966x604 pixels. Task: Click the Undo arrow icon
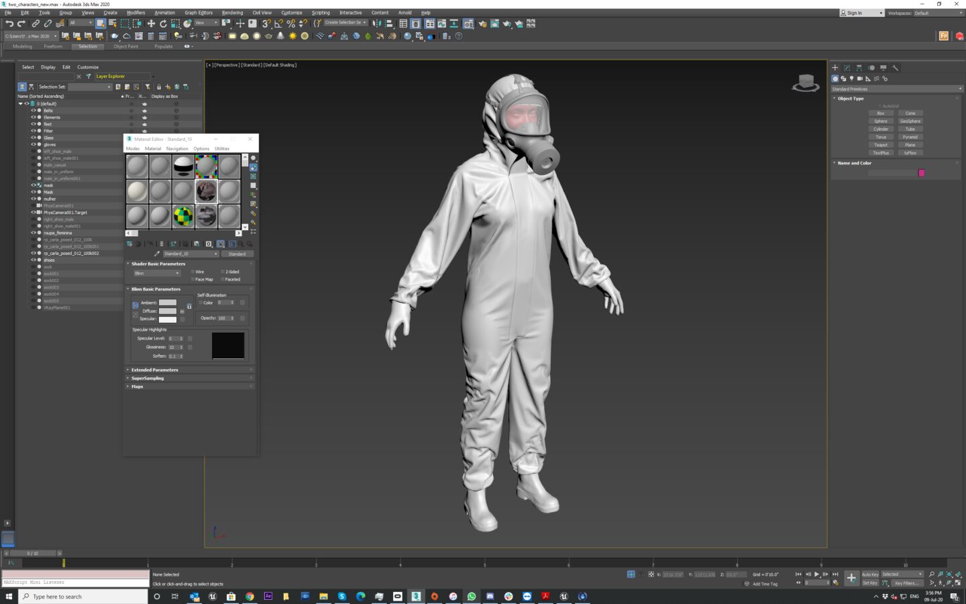[9, 23]
